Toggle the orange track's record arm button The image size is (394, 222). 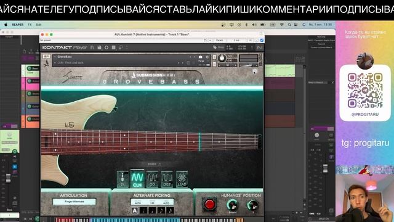coord(30,119)
